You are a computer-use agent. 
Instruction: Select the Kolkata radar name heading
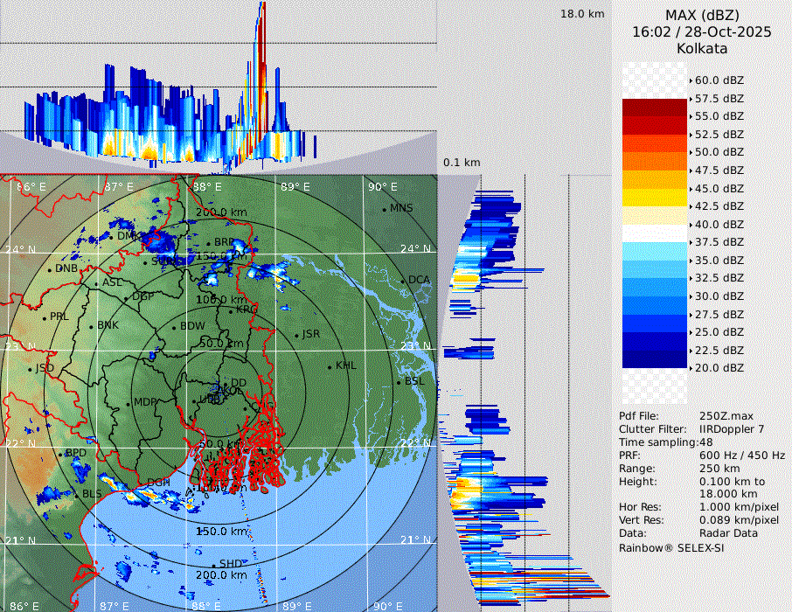(702, 48)
